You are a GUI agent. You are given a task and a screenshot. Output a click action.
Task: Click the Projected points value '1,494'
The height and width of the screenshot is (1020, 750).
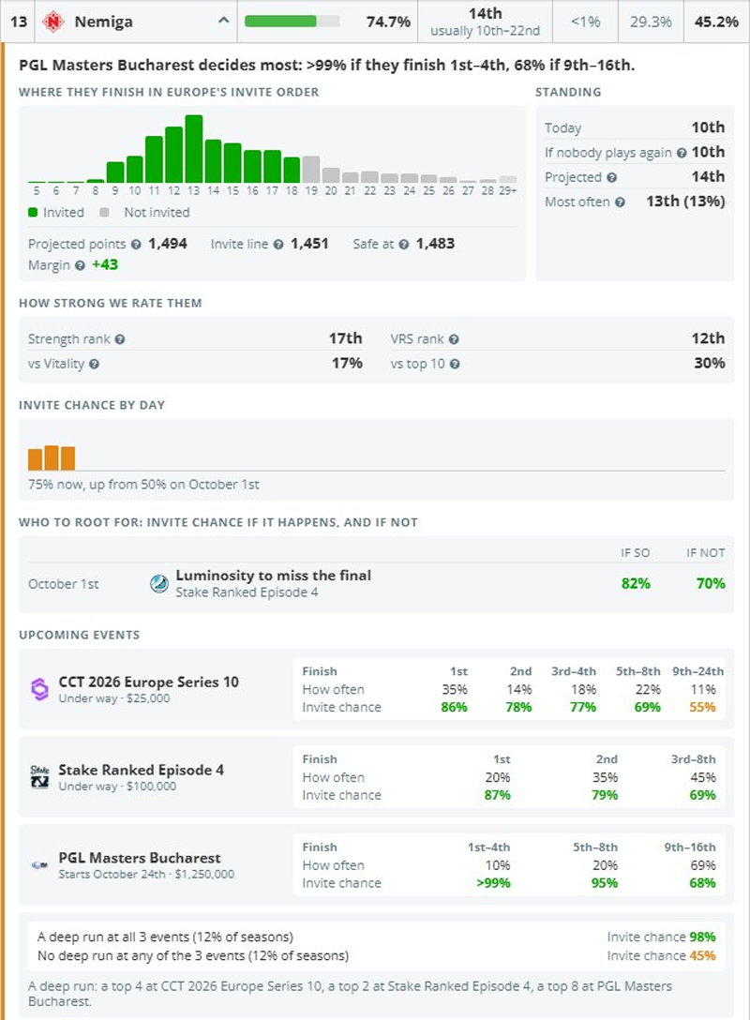coord(168,244)
